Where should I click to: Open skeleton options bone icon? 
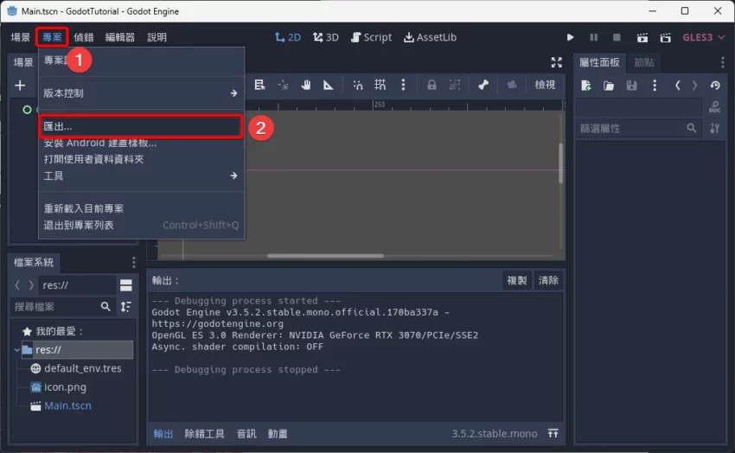(483, 85)
